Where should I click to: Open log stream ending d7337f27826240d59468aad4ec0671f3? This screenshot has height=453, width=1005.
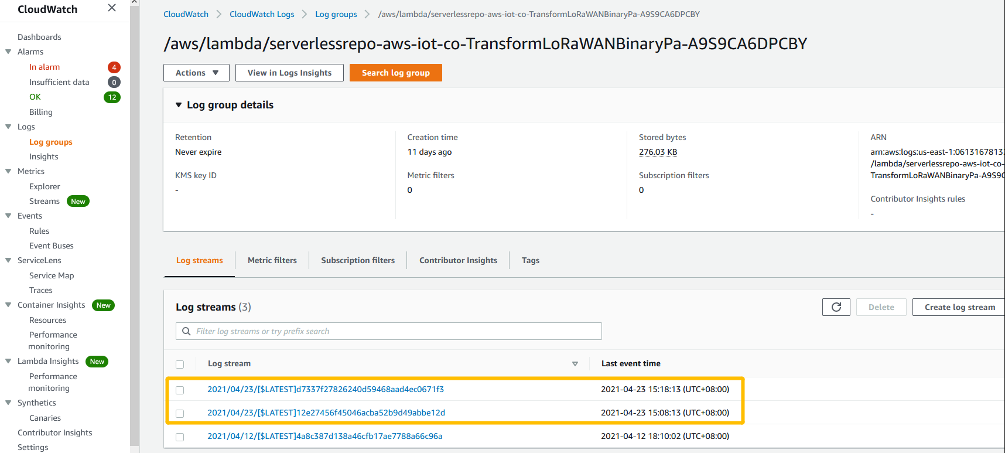[326, 389]
